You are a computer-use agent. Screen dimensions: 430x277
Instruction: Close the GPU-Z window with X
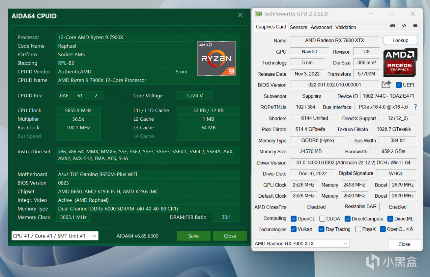[x=413, y=14]
